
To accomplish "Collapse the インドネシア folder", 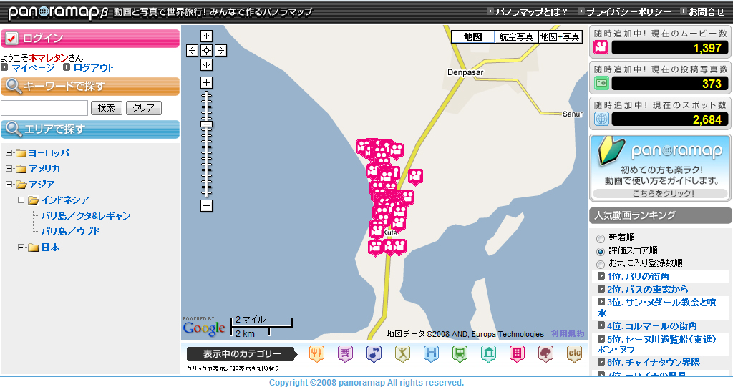I will point(21,200).
